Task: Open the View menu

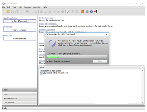Action: pyautogui.click(x=15, y=7)
